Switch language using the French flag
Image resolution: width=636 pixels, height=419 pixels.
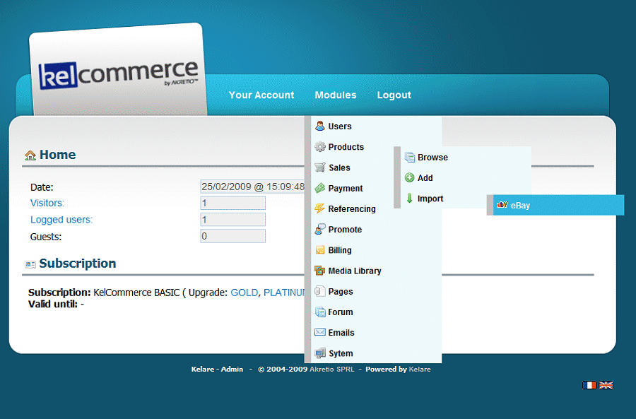coord(589,385)
